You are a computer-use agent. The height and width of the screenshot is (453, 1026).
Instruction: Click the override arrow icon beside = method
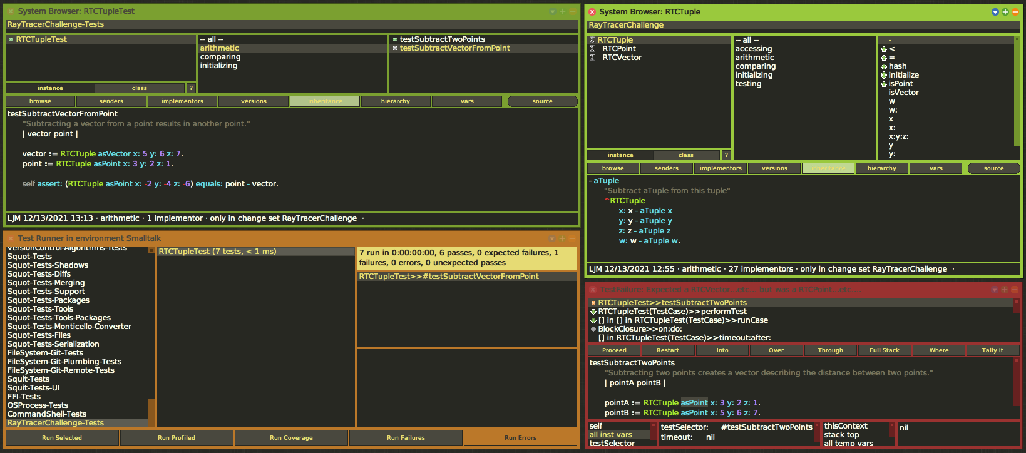click(x=884, y=58)
